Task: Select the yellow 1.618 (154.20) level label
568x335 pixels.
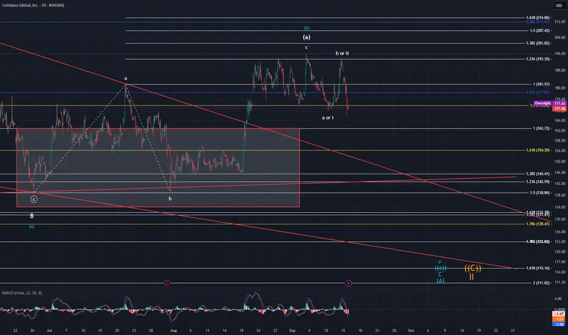Action: (538, 150)
